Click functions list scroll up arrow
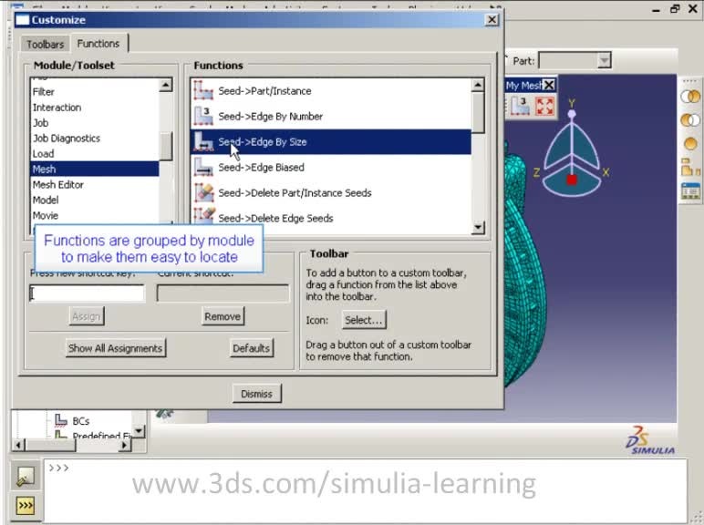Viewport: 704px width, 525px height. pos(478,85)
